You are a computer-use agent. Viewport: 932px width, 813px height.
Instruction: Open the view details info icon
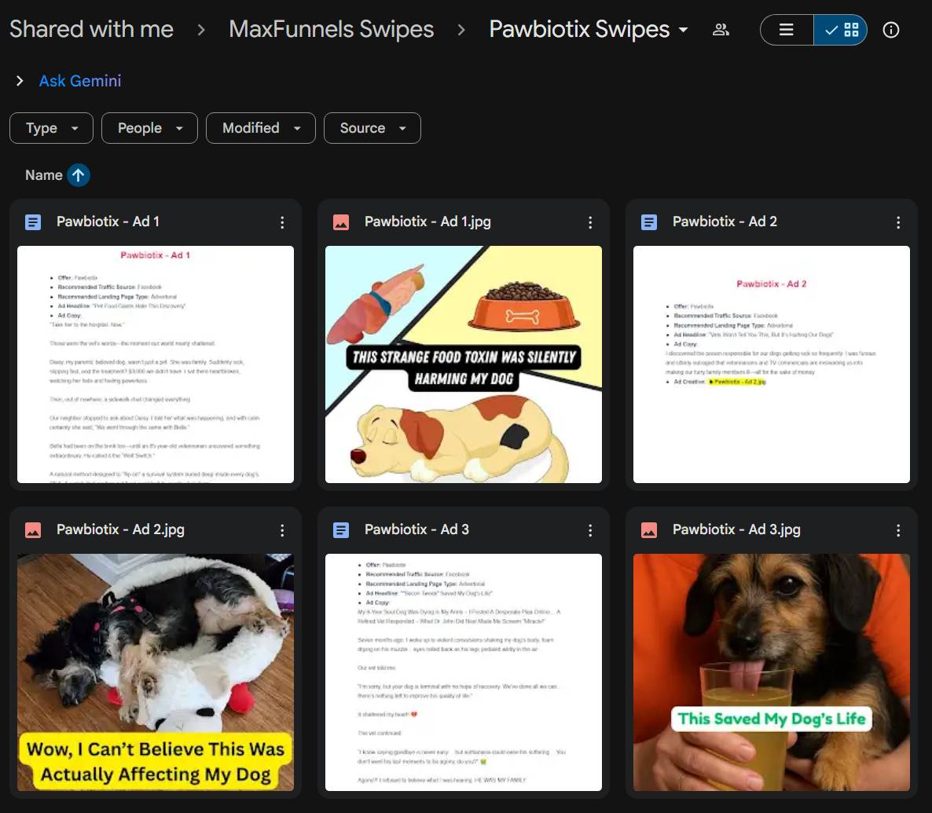click(x=890, y=30)
